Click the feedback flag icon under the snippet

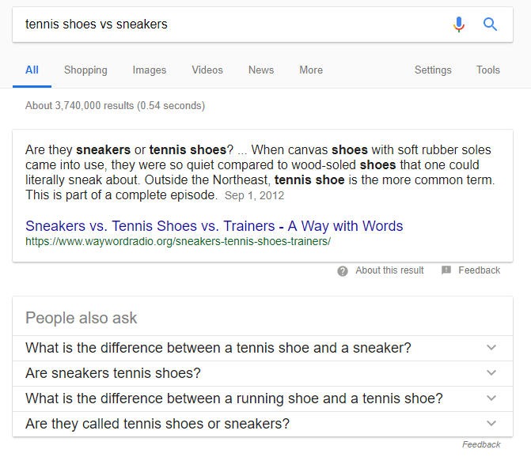click(x=446, y=270)
